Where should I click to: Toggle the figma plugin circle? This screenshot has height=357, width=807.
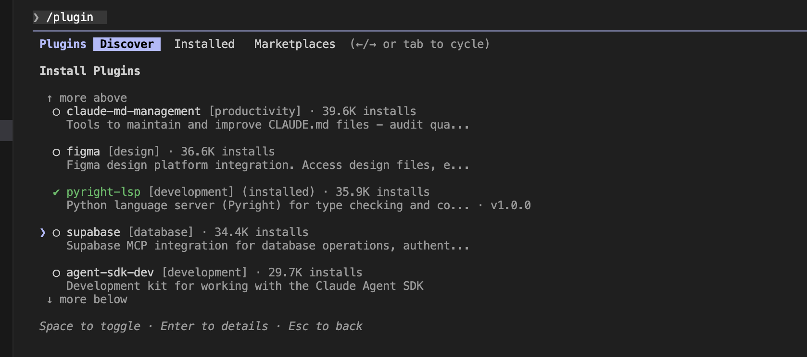[56, 152]
